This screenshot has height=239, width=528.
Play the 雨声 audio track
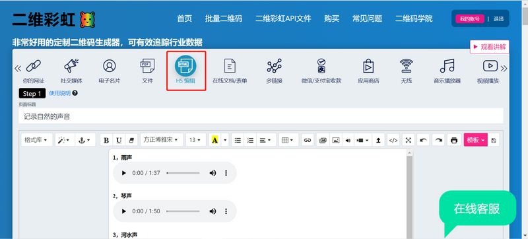coord(123,173)
